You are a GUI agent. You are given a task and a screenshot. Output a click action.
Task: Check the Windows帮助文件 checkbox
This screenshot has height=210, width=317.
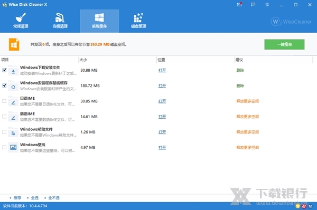pos(4,132)
